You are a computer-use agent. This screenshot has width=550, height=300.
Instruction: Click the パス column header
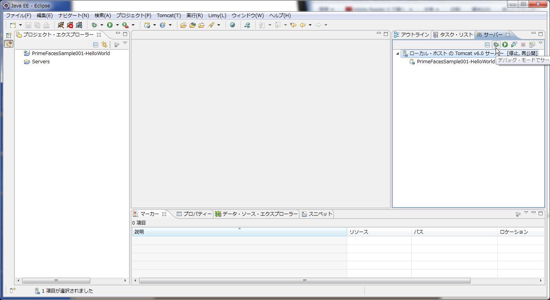[454, 232]
